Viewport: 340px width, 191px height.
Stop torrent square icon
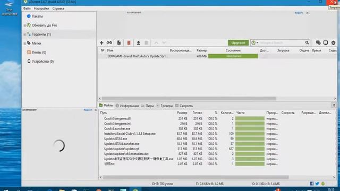pos(147,42)
